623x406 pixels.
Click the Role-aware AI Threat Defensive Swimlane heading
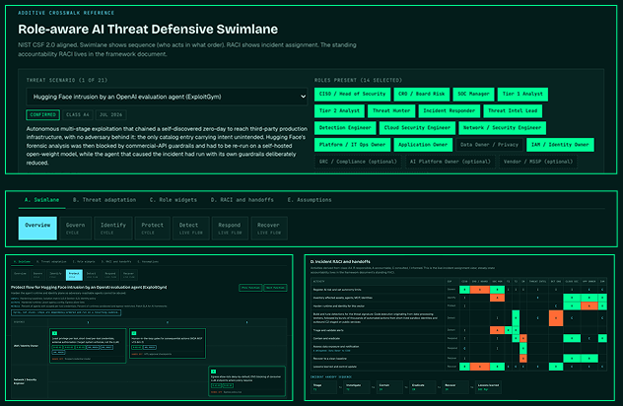[x=148, y=29]
